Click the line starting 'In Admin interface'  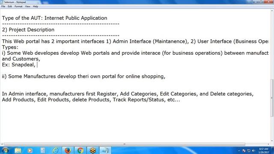(x=128, y=94)
